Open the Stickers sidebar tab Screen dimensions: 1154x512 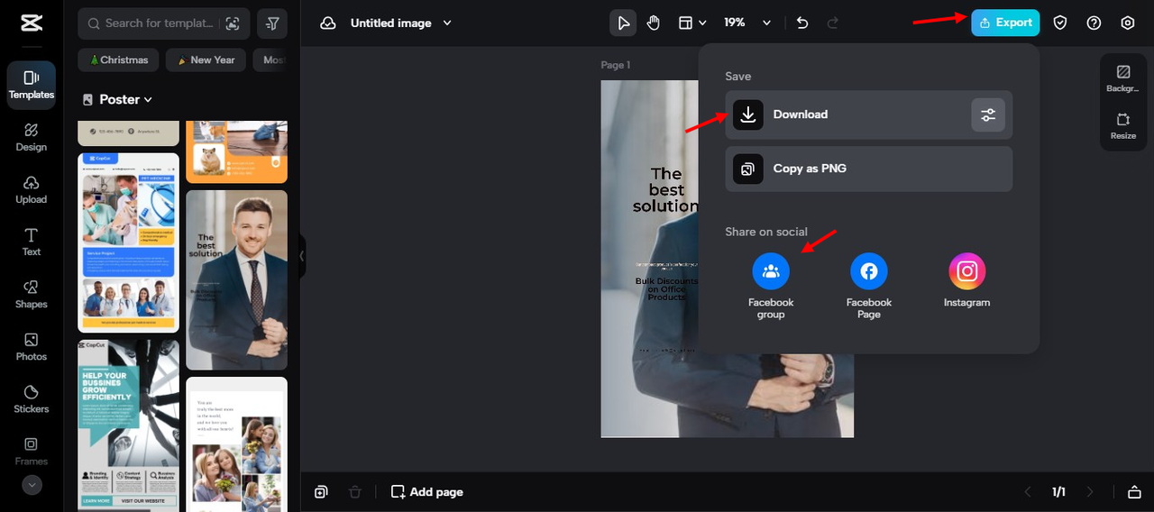[32, 398]
